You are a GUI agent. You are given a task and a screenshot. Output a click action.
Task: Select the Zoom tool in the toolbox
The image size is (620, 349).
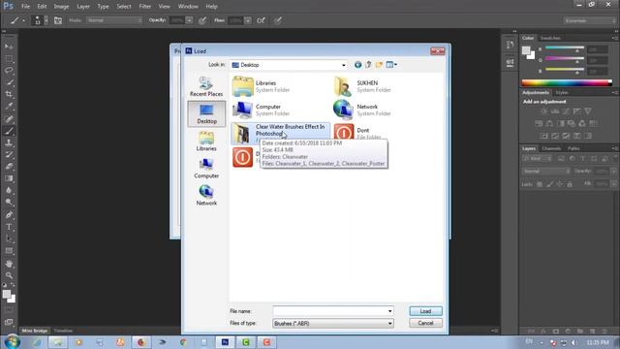point(9,275)
